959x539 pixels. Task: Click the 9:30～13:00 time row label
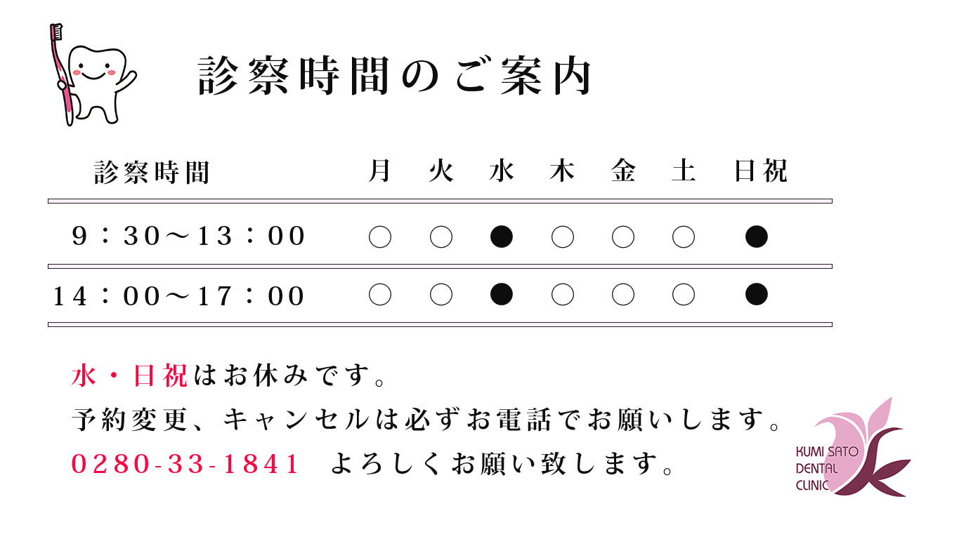click(189, 237)
